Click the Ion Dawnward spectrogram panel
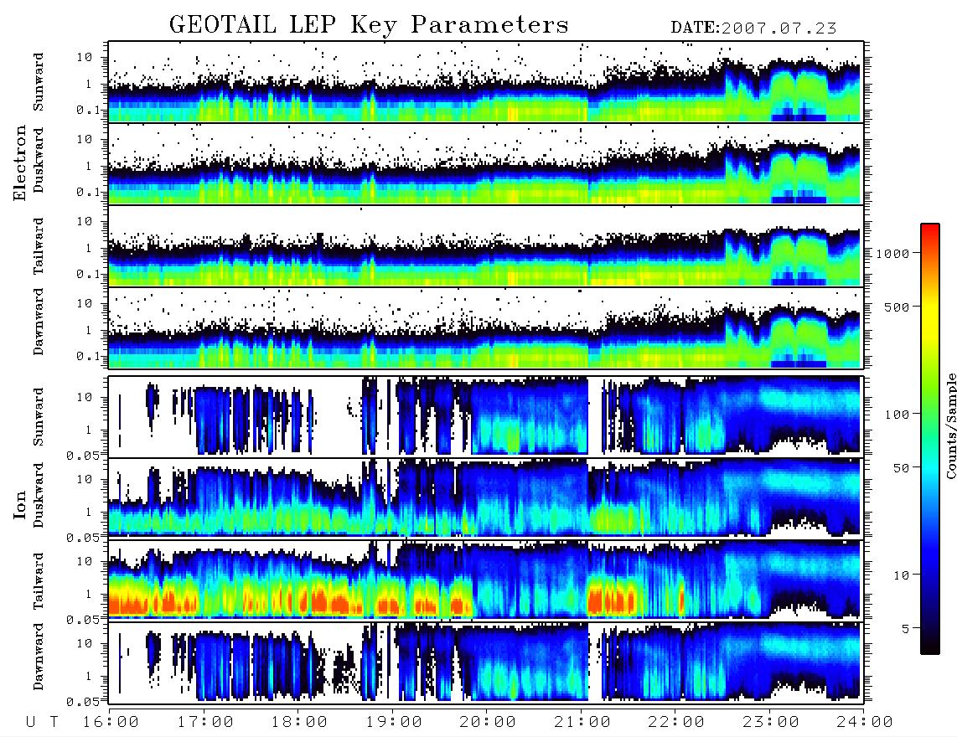The width and height of the screenshot is (957, 737). 486,662
